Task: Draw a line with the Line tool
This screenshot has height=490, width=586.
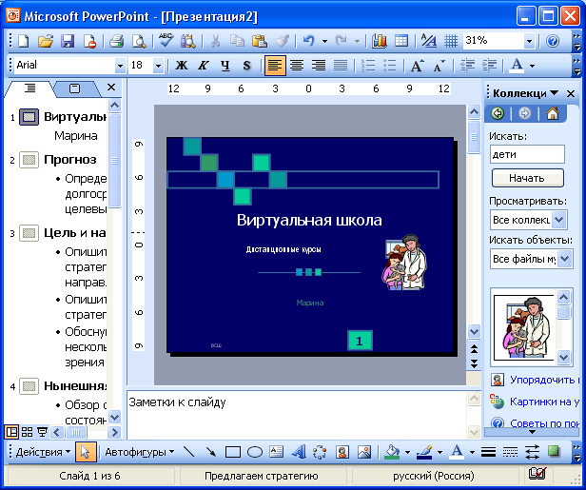Action: click(x=188, y=452)
